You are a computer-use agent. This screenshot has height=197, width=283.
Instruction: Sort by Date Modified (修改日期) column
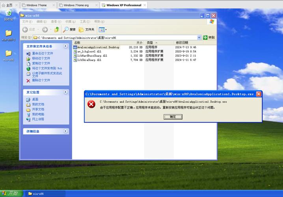coord(189,43)
